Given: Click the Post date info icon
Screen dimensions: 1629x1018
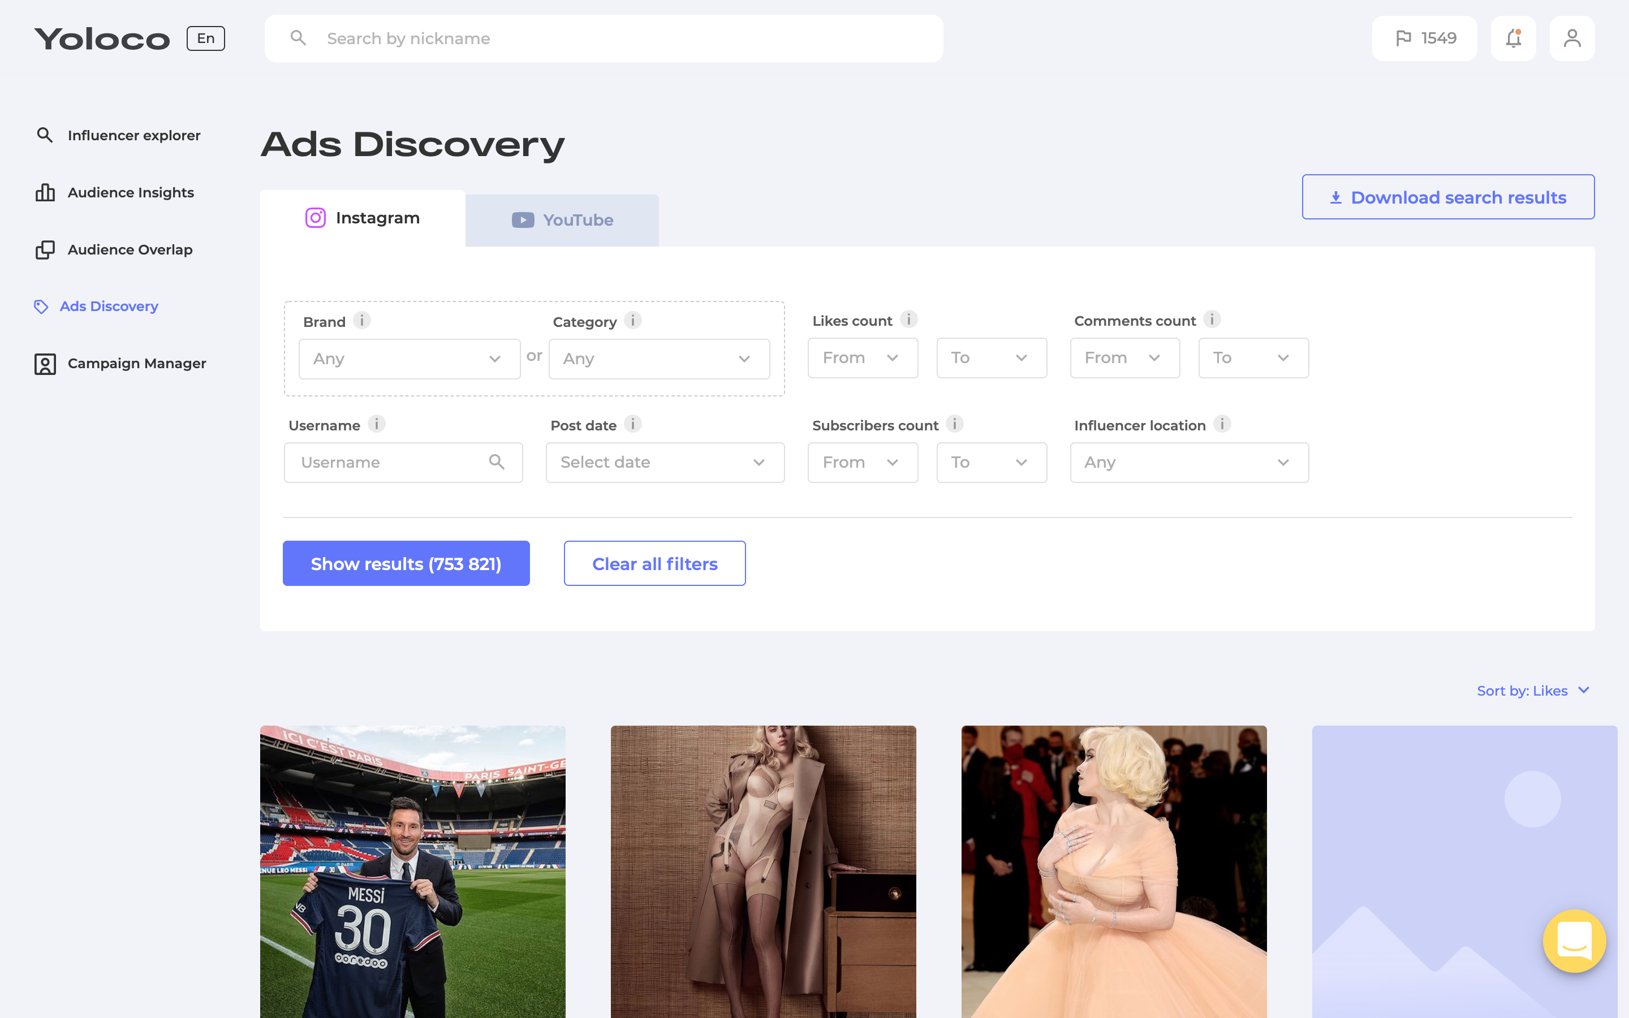Looking at the screenshot, I should (x=632, y=424).
